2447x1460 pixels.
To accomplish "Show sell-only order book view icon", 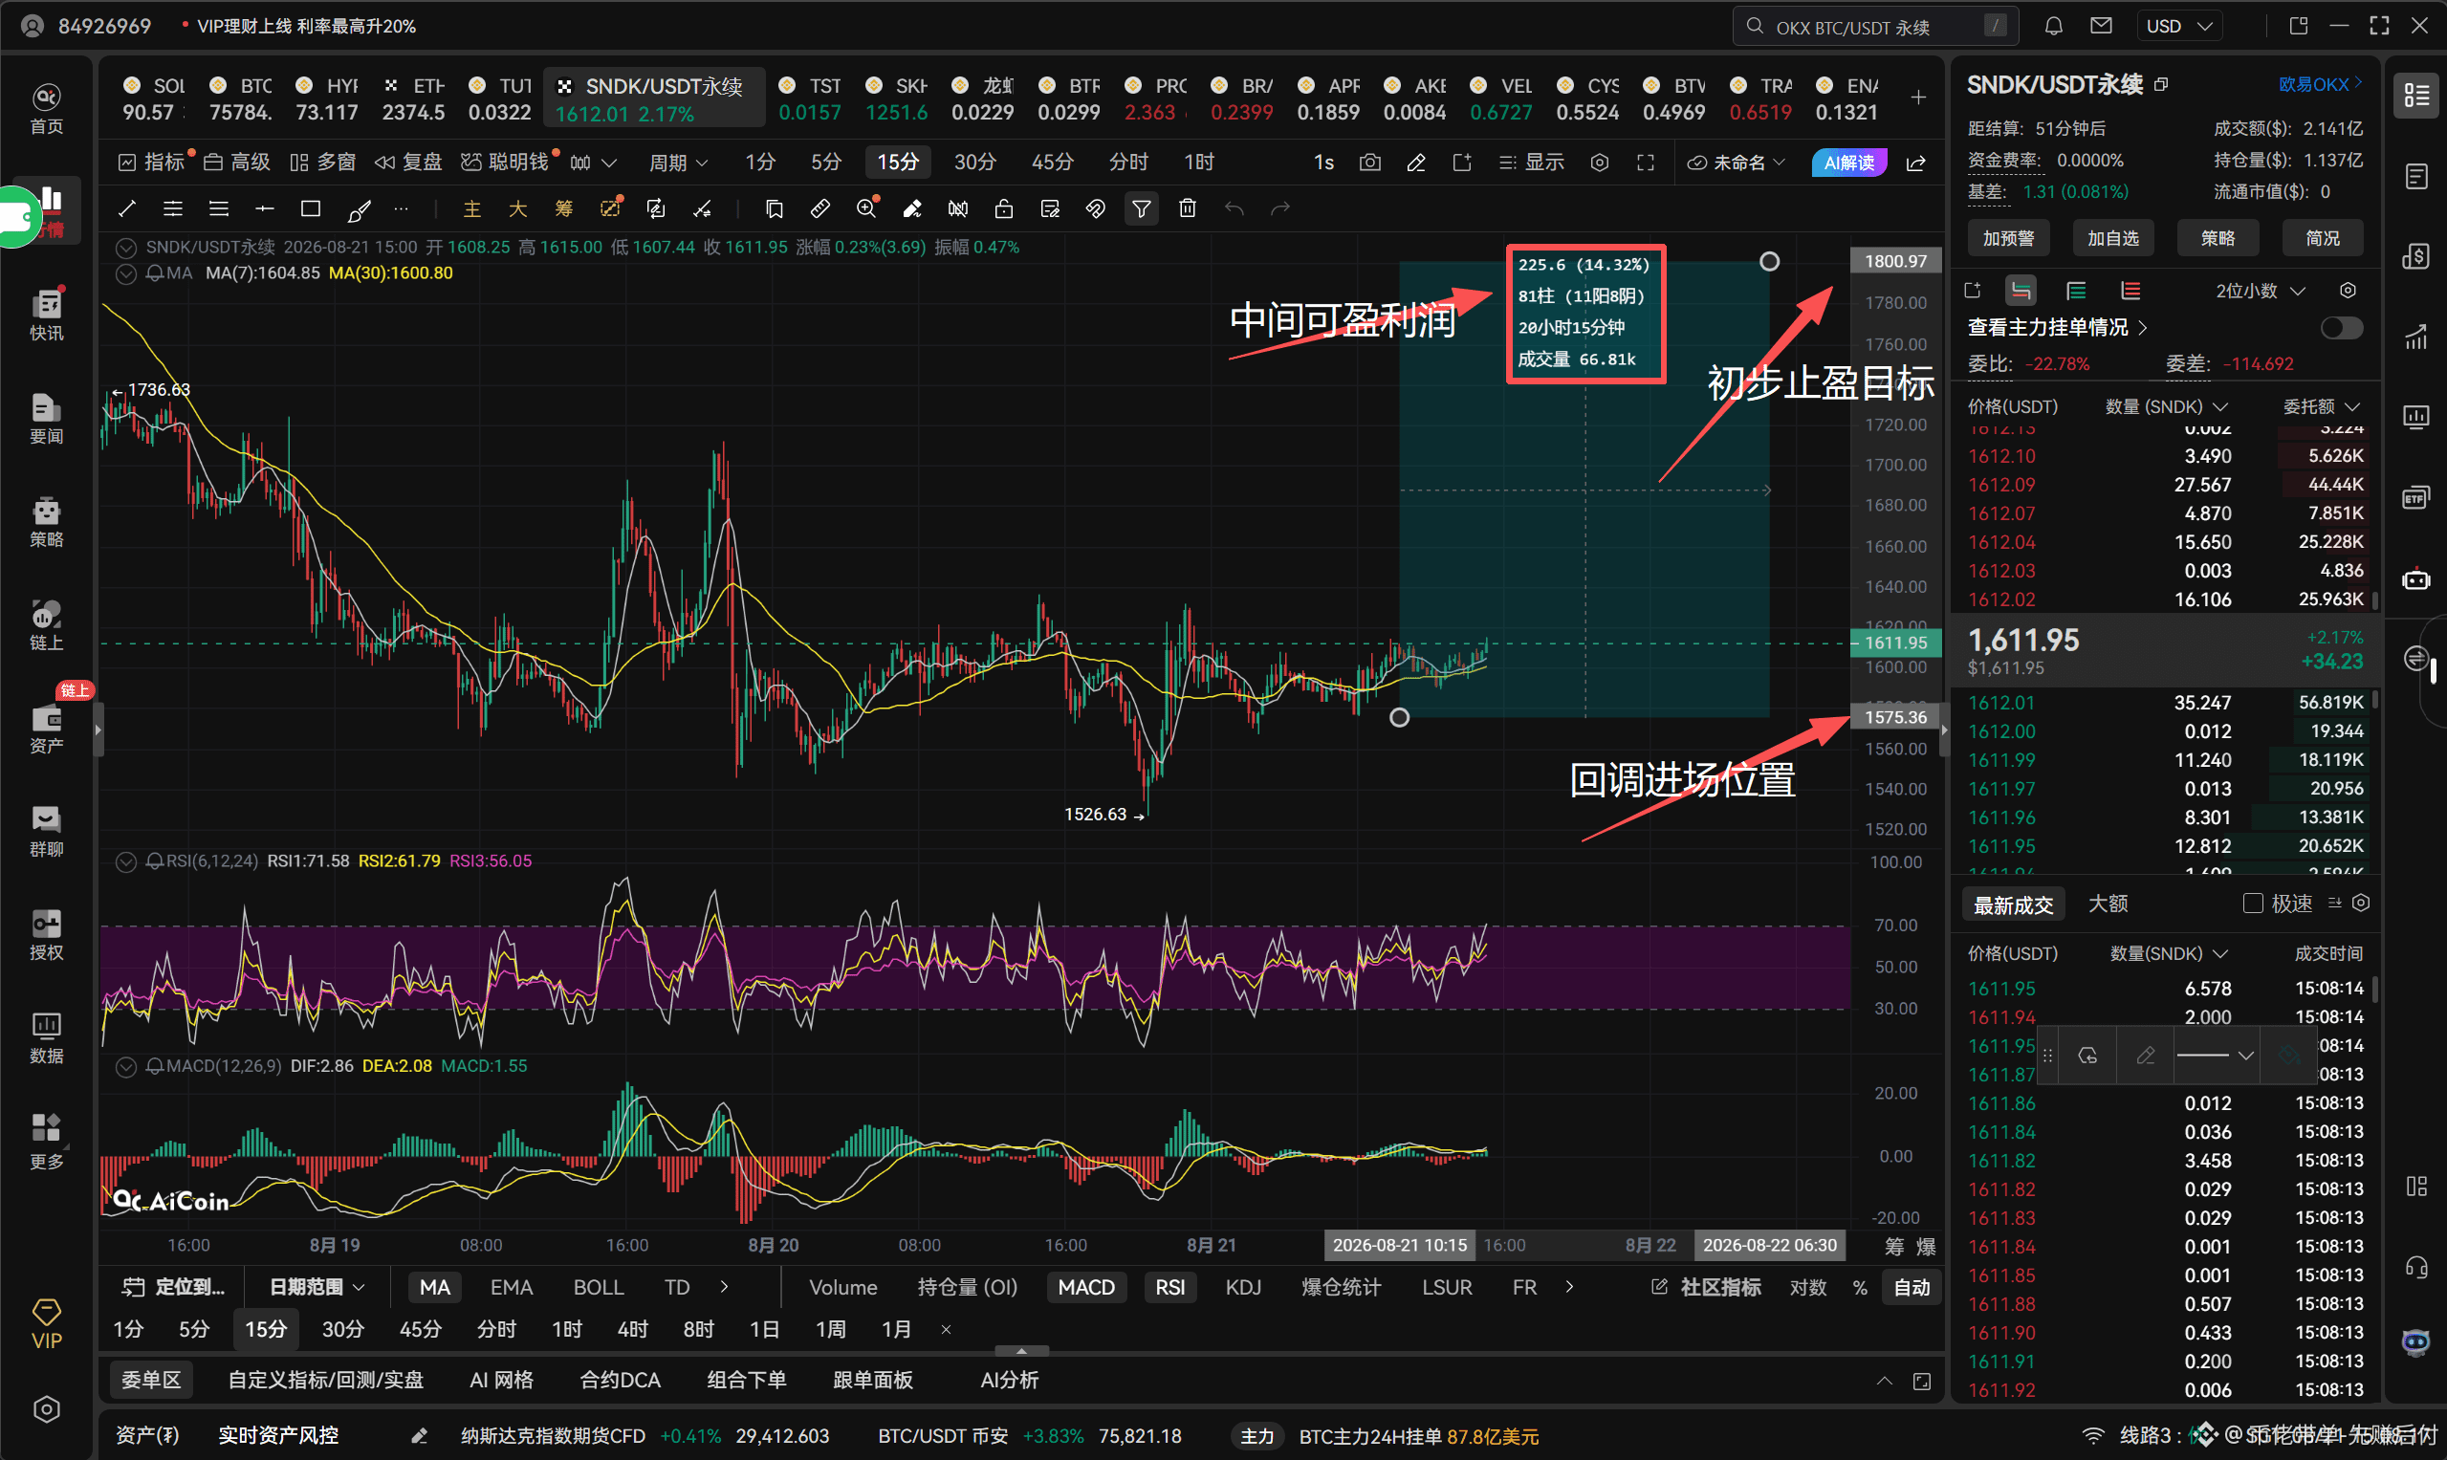I will (x=2131, y=292).
